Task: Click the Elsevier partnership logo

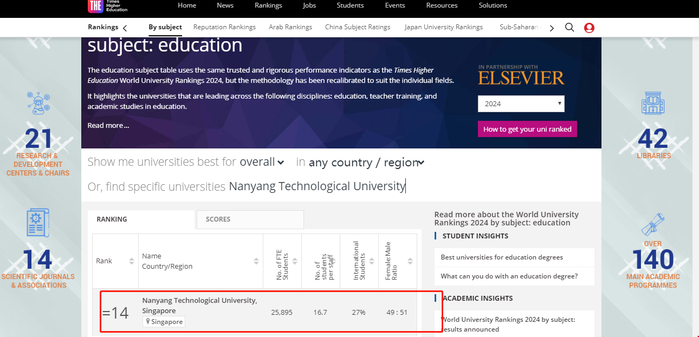Action: [521, 76]
